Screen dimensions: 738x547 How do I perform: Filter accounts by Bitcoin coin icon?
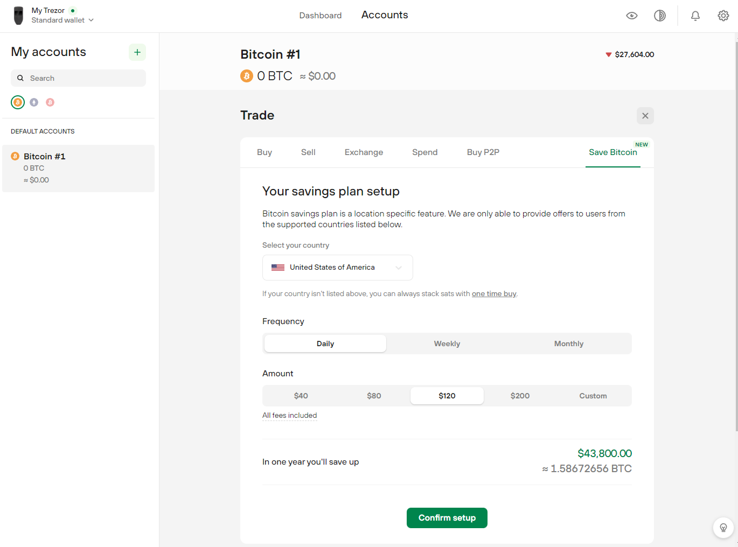tap(18, 102)
